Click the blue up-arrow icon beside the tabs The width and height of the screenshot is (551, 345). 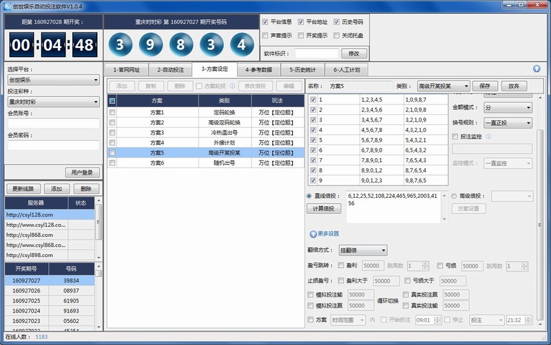click(537, 69)
